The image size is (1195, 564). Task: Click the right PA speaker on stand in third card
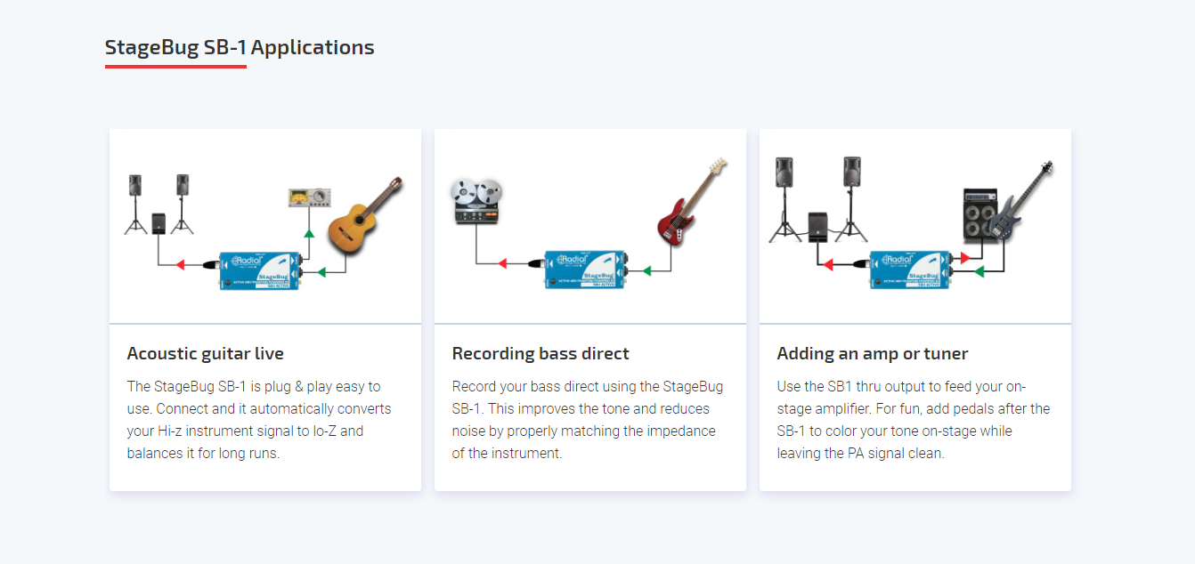(851, 199)
